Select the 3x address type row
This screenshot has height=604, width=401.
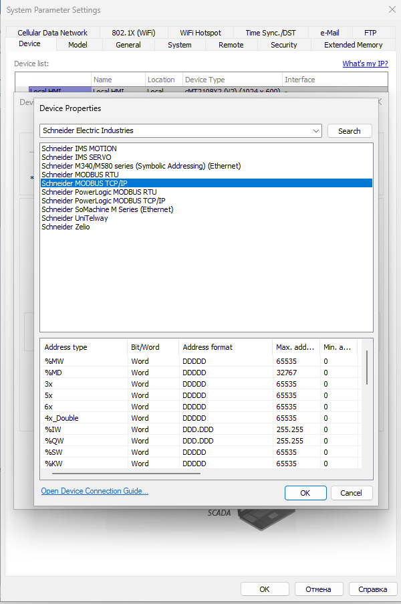[x=200, y=384]
